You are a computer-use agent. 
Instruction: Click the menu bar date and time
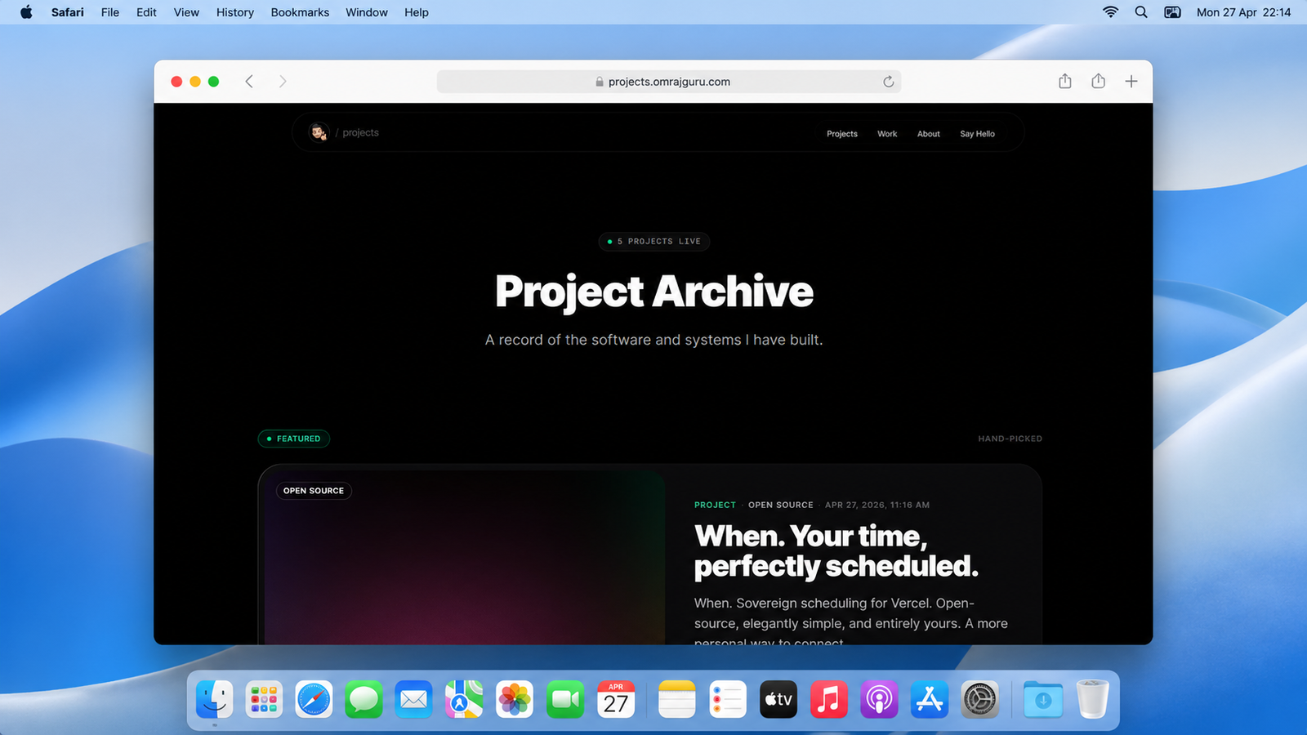tap(1244, 12)
